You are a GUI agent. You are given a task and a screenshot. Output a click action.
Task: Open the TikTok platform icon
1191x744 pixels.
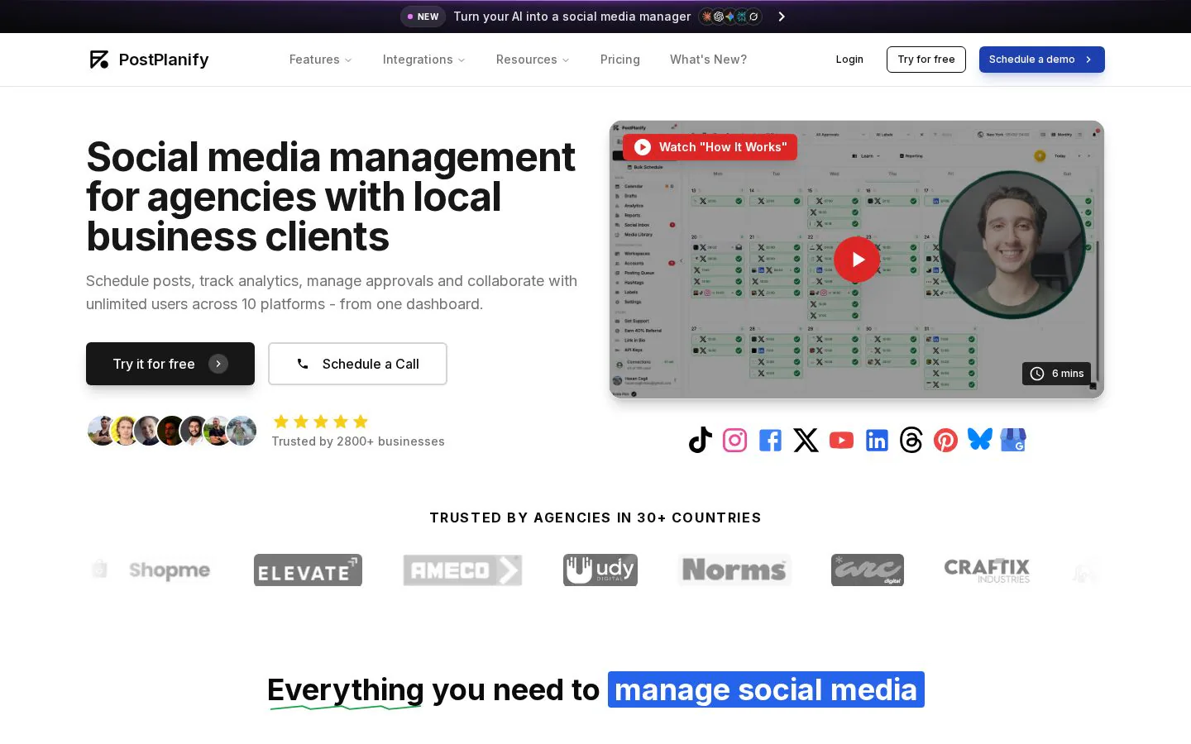(701, 440)
